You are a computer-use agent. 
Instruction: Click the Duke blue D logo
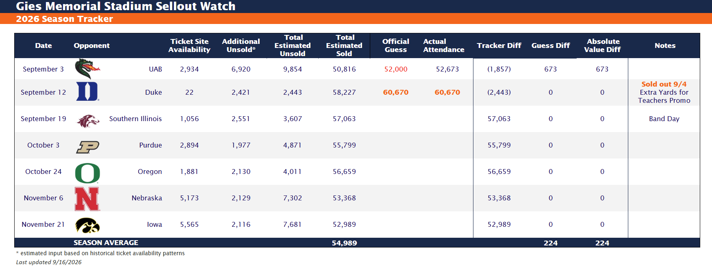pos(88,91)
